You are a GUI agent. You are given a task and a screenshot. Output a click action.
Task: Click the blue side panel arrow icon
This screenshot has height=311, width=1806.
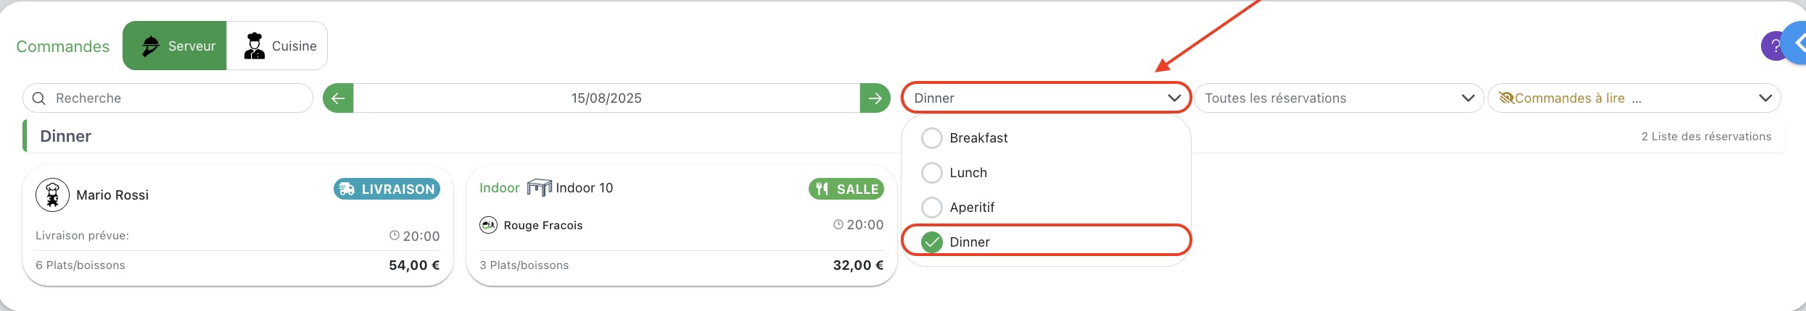pyautogui.click(x=1796, y=43)
